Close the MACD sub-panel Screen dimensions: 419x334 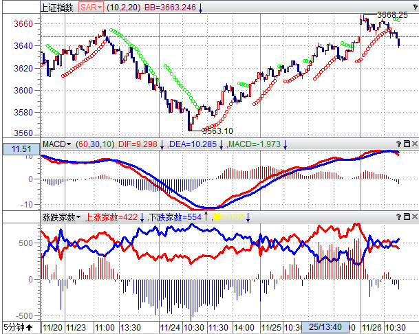pyautogui.click(x=414, y=144)
